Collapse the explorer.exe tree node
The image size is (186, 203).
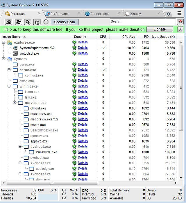click(x=3, y=42)
